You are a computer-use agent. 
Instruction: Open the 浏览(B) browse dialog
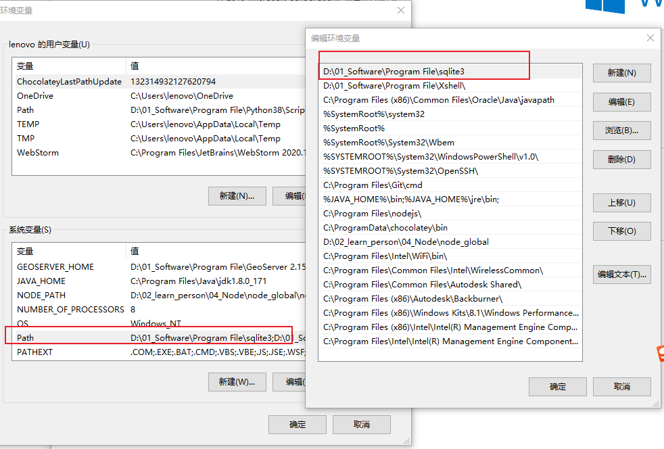tap(621, 130)
